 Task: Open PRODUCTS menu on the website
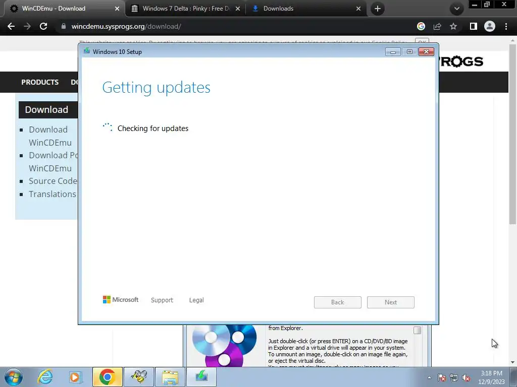pos(40,82)
